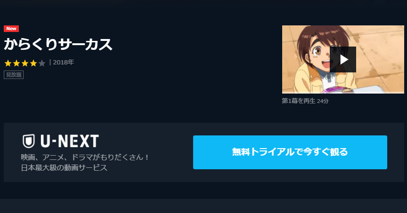Select the third gold rating star
The image size is (407, 213).
pos(25,63)
